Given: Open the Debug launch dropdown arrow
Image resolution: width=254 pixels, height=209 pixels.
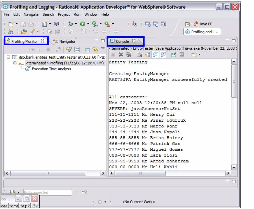Looking at the screenshot, I should point(76,24).
